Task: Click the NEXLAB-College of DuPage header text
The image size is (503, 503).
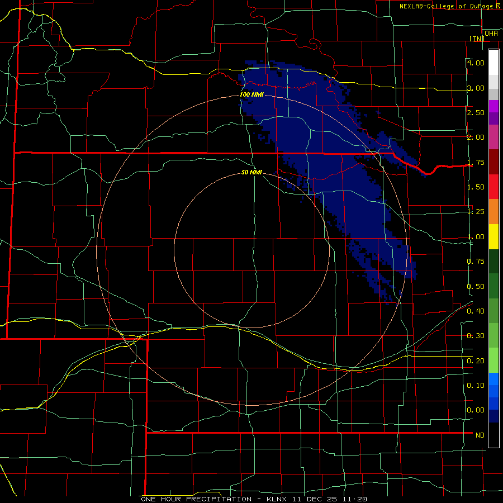Action: [x=449, y=6]
